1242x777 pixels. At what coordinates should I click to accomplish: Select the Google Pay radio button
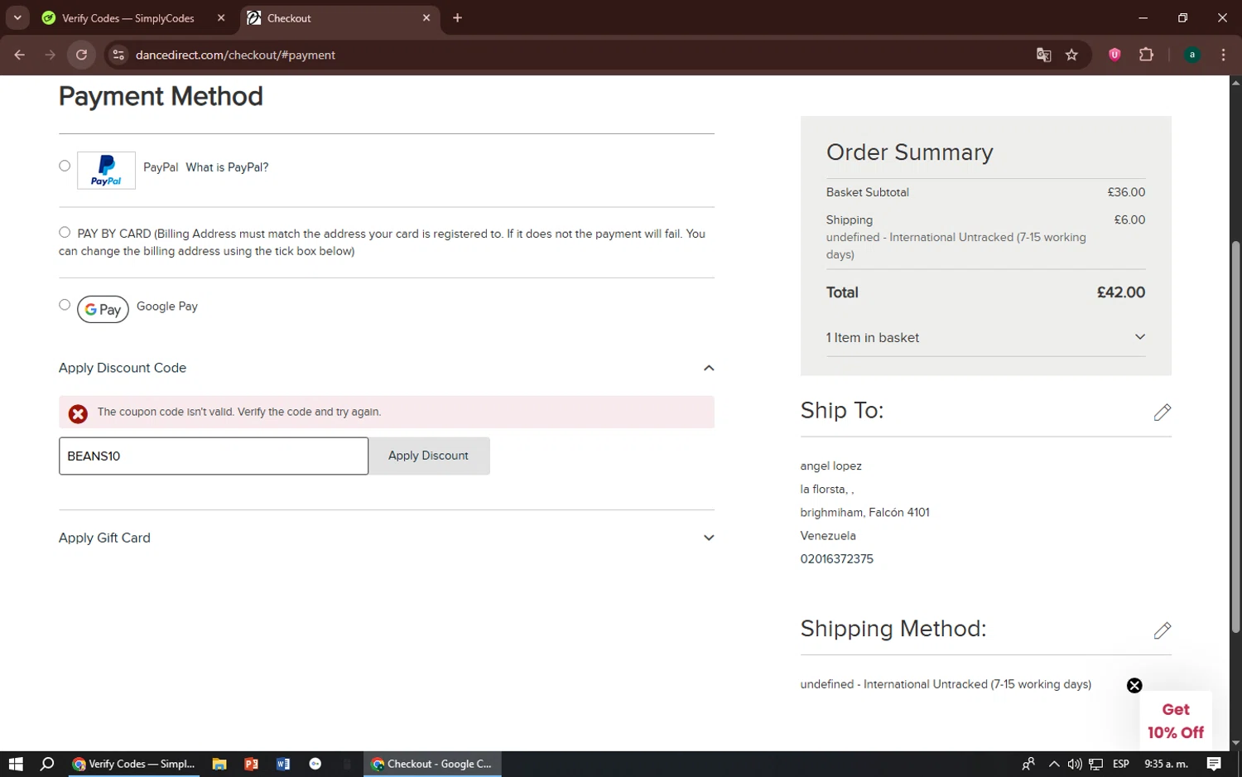[65, 305]
